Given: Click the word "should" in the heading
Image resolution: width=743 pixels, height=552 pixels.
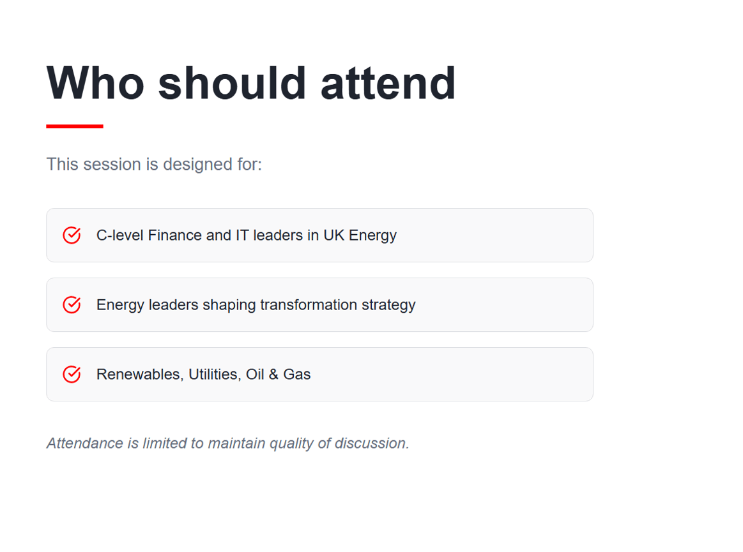Looking at the screenshot, I should click(x=233, y=83).
